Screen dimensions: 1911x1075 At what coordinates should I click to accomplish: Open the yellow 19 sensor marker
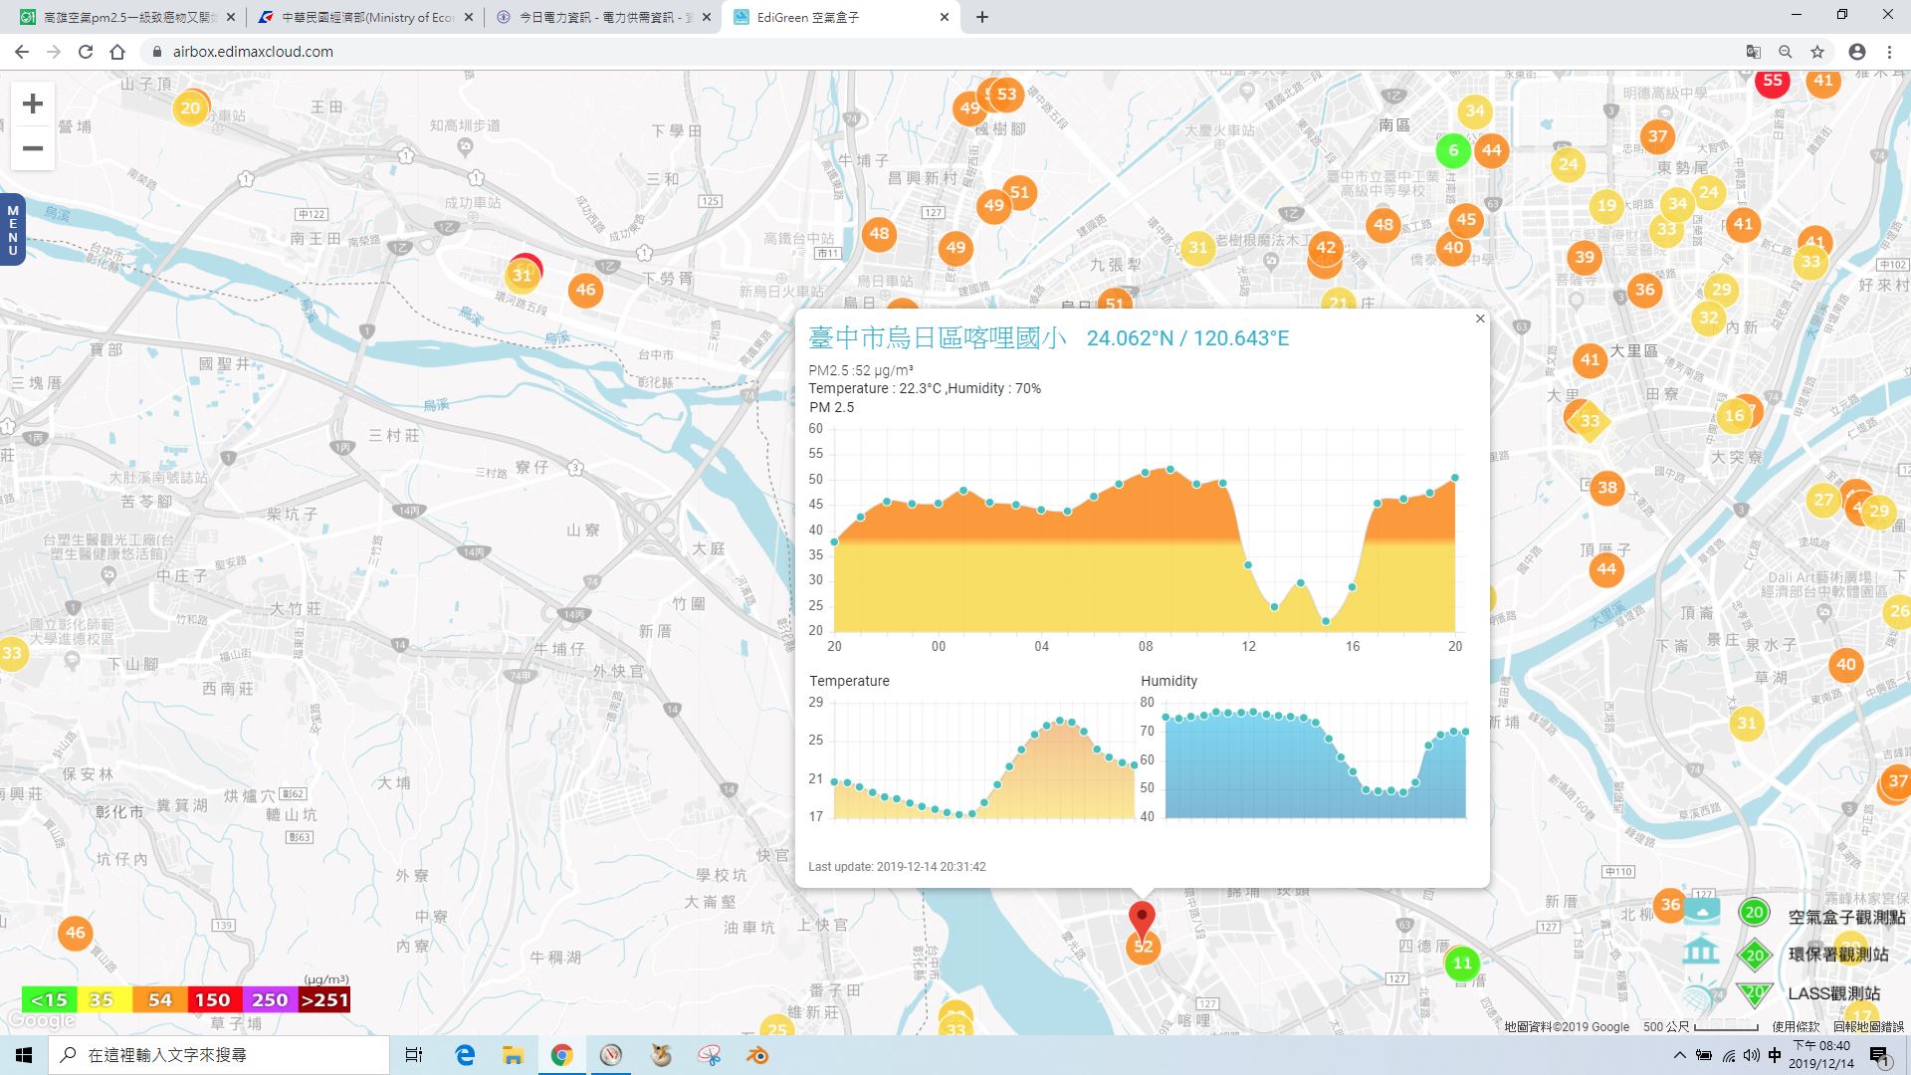[x=1606, y=206]
